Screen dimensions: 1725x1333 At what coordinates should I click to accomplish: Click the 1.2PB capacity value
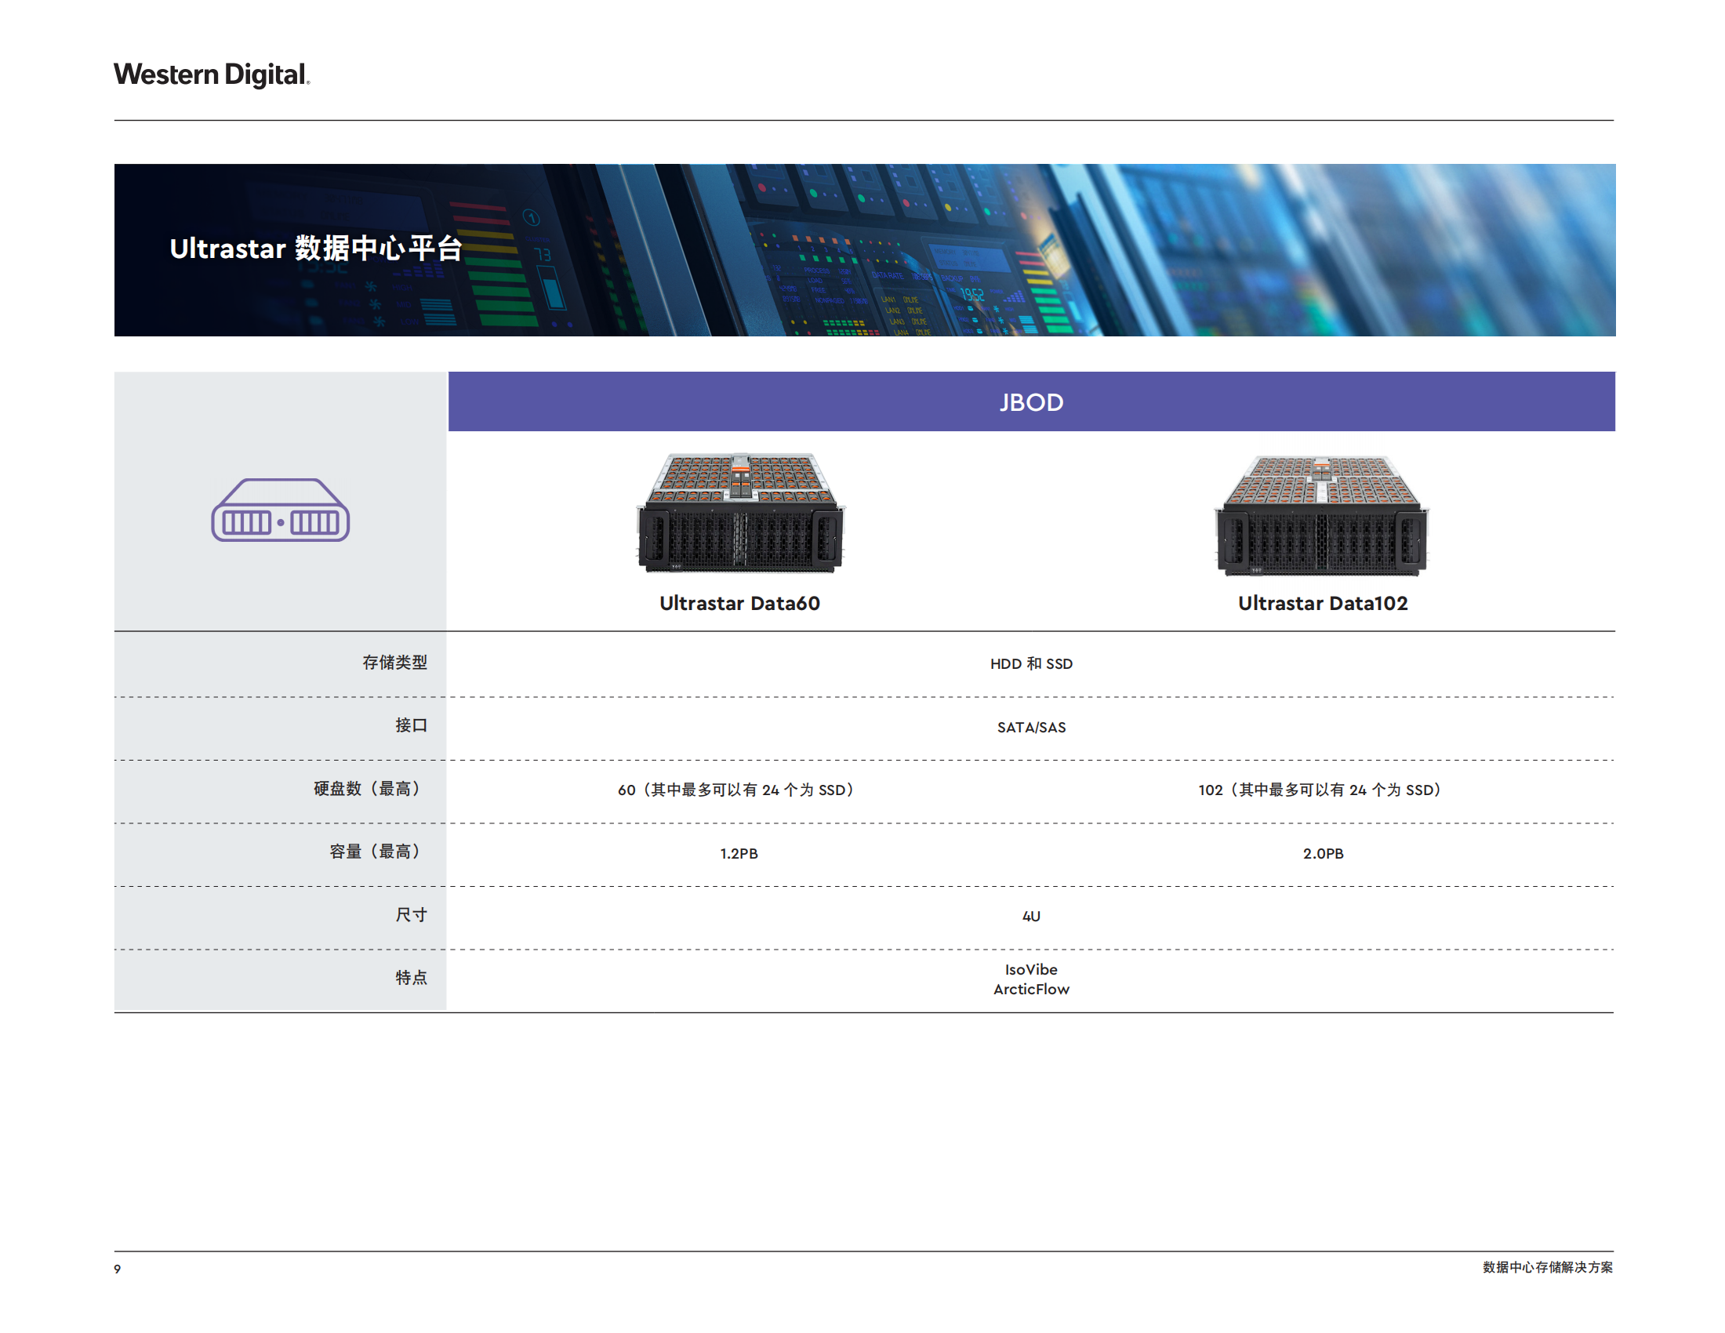click(x=739, y=854)
